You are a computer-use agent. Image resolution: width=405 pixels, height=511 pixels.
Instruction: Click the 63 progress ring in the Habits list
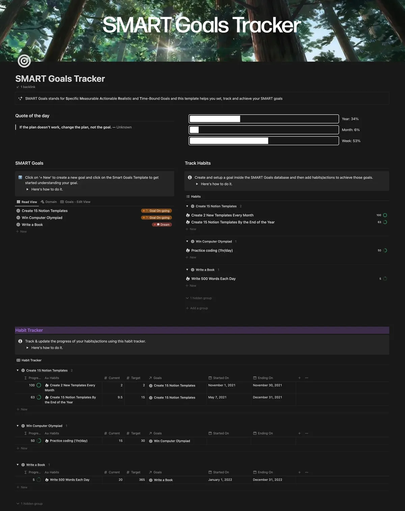(x=385, y=222)
